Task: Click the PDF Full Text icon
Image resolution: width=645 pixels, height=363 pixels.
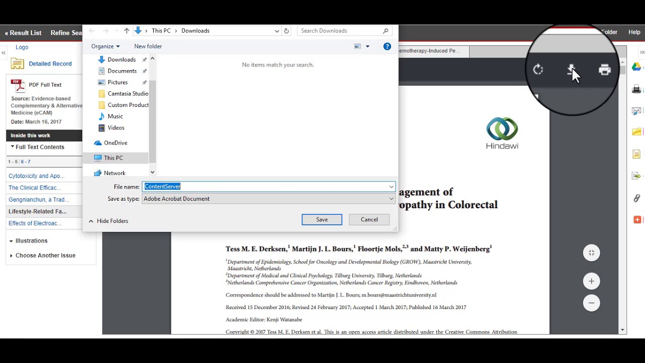Action: coord(18,86)
